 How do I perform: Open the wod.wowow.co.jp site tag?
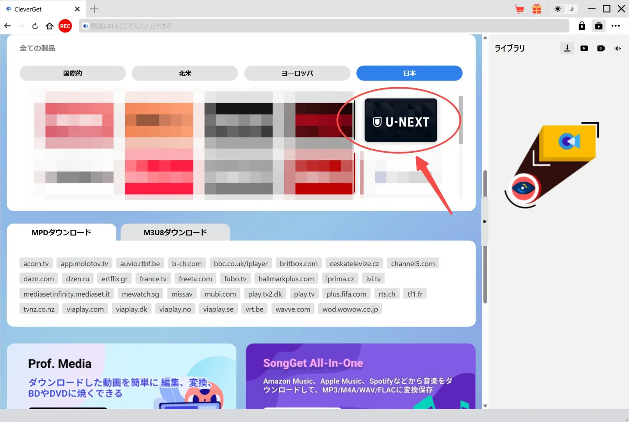350,309
